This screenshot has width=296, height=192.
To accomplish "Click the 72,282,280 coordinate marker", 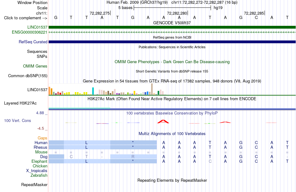I will tap(177, 13).
